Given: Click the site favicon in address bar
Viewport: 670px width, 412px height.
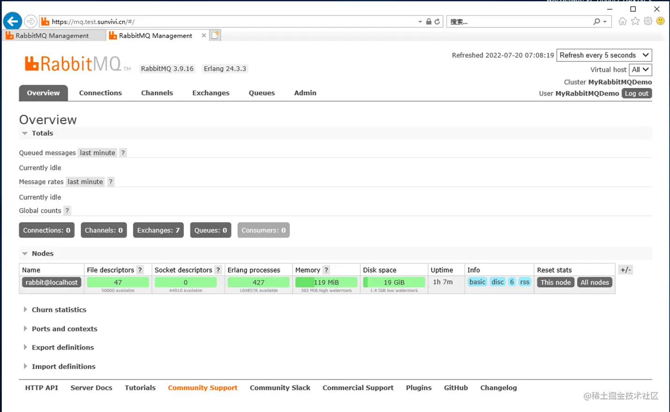Looking at the screenshot, I should pos(45,22).
